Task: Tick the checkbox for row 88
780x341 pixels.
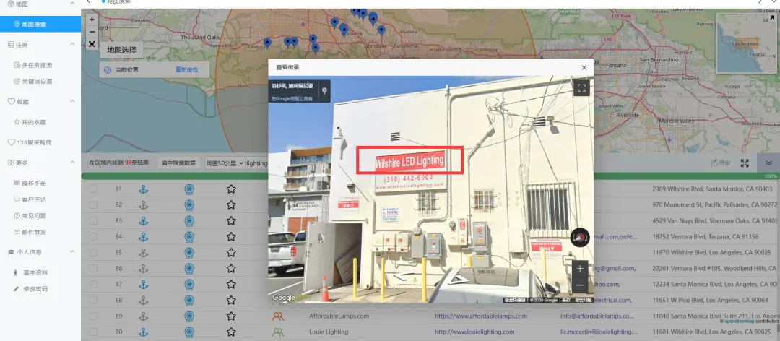Action: (x=93, y=300)
